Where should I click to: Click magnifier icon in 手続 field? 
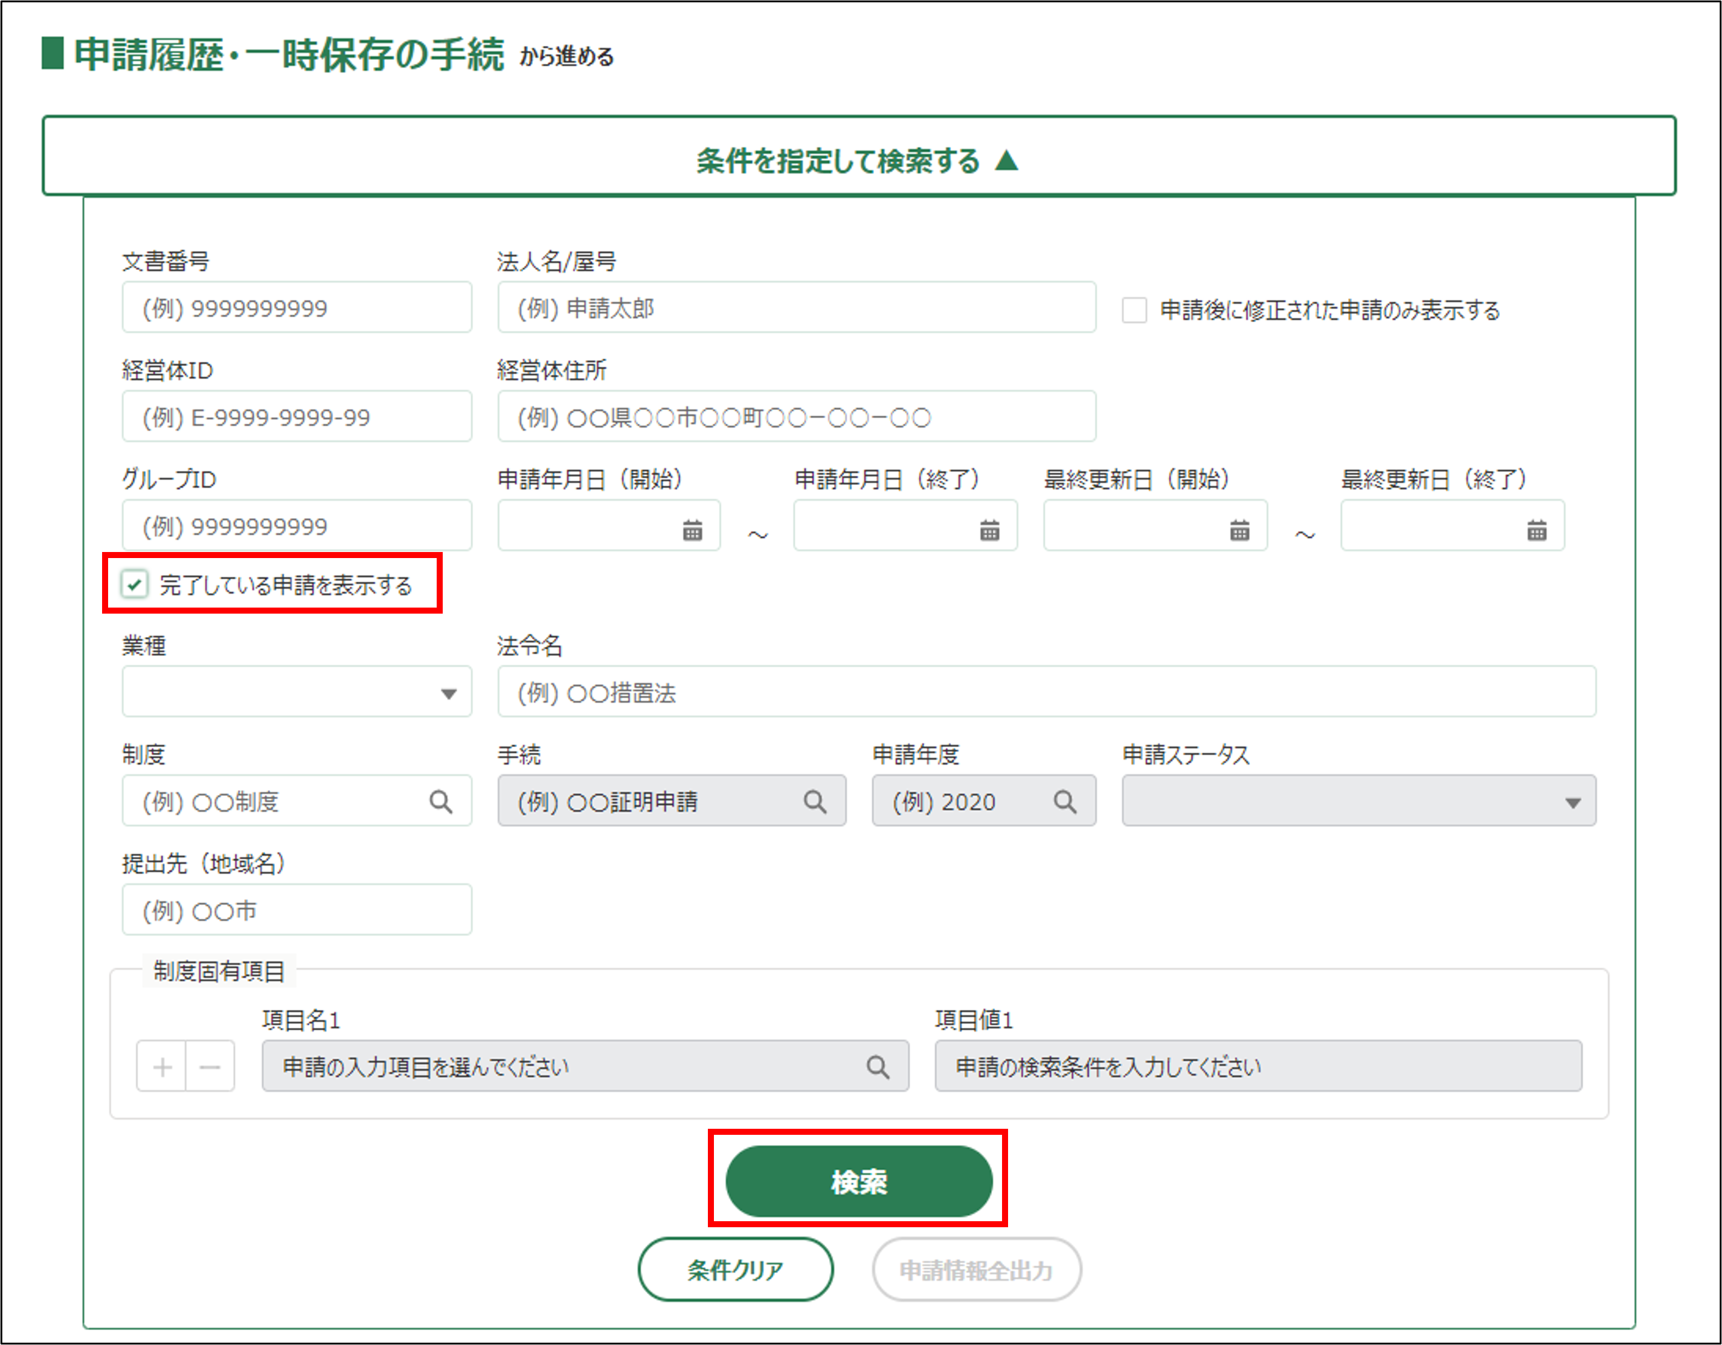(815, 802)
